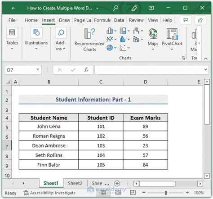Switch to the Page Layout tab
This screenshot has width=213, height=199.
click(83, 20)
